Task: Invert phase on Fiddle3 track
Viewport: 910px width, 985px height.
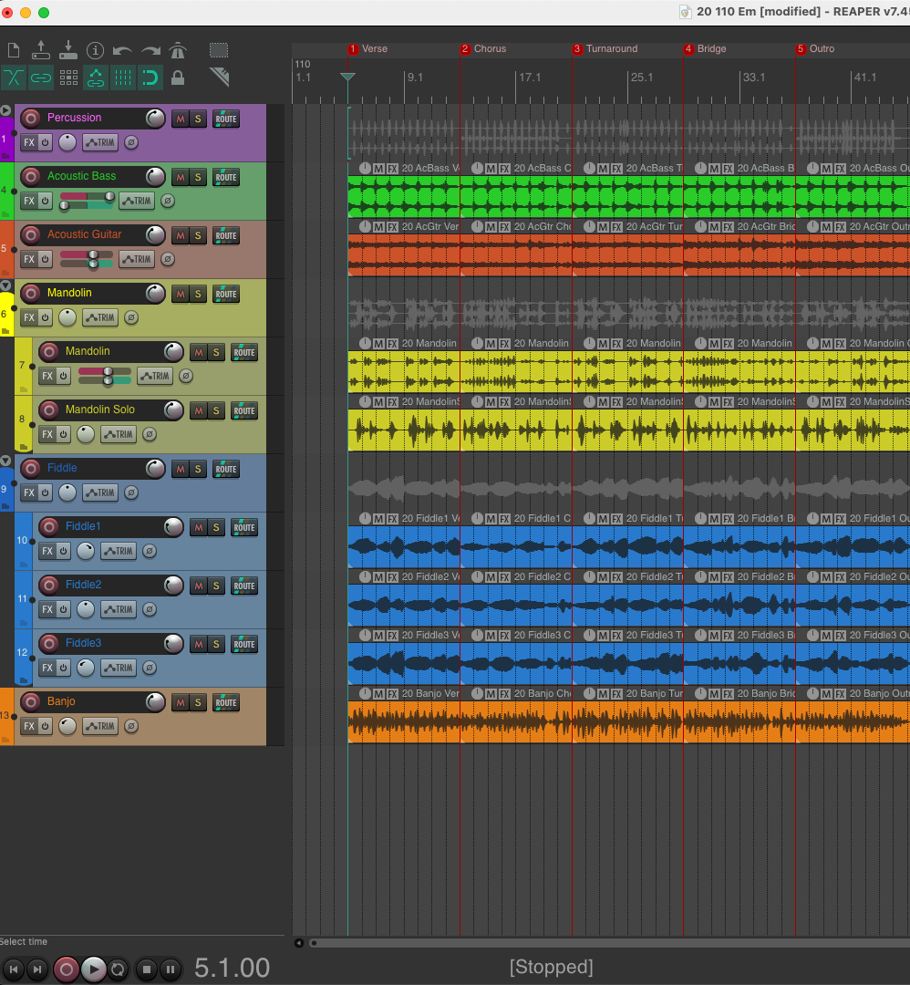Action: (150, 668)
